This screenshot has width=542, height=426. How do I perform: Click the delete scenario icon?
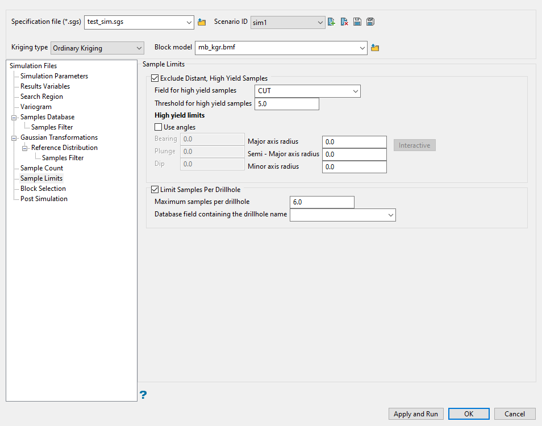point(344,22)
